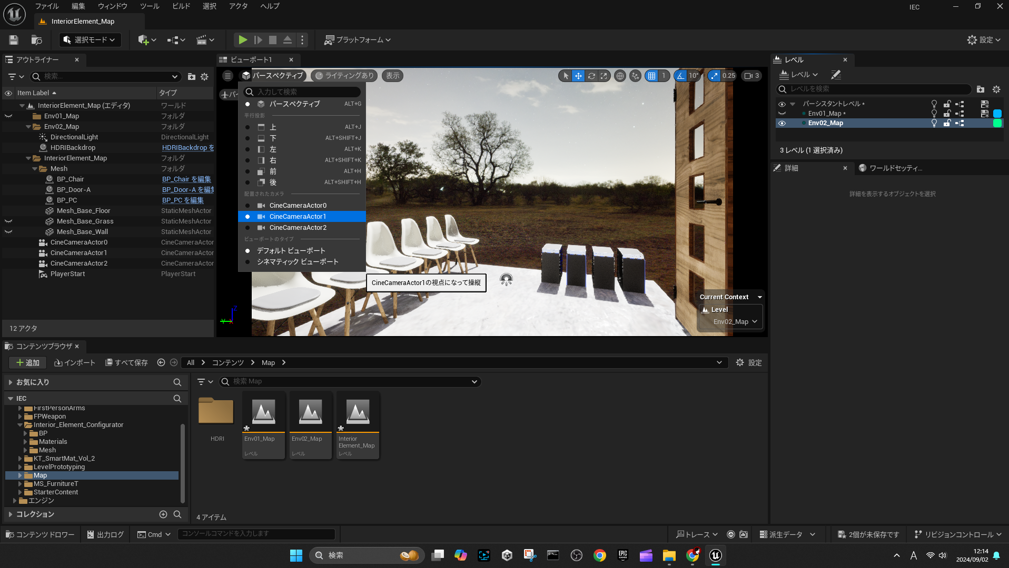Select the rotate transform tool in viewport
Viewport: 1009px width, 568px height.
(x=591, y=76)
